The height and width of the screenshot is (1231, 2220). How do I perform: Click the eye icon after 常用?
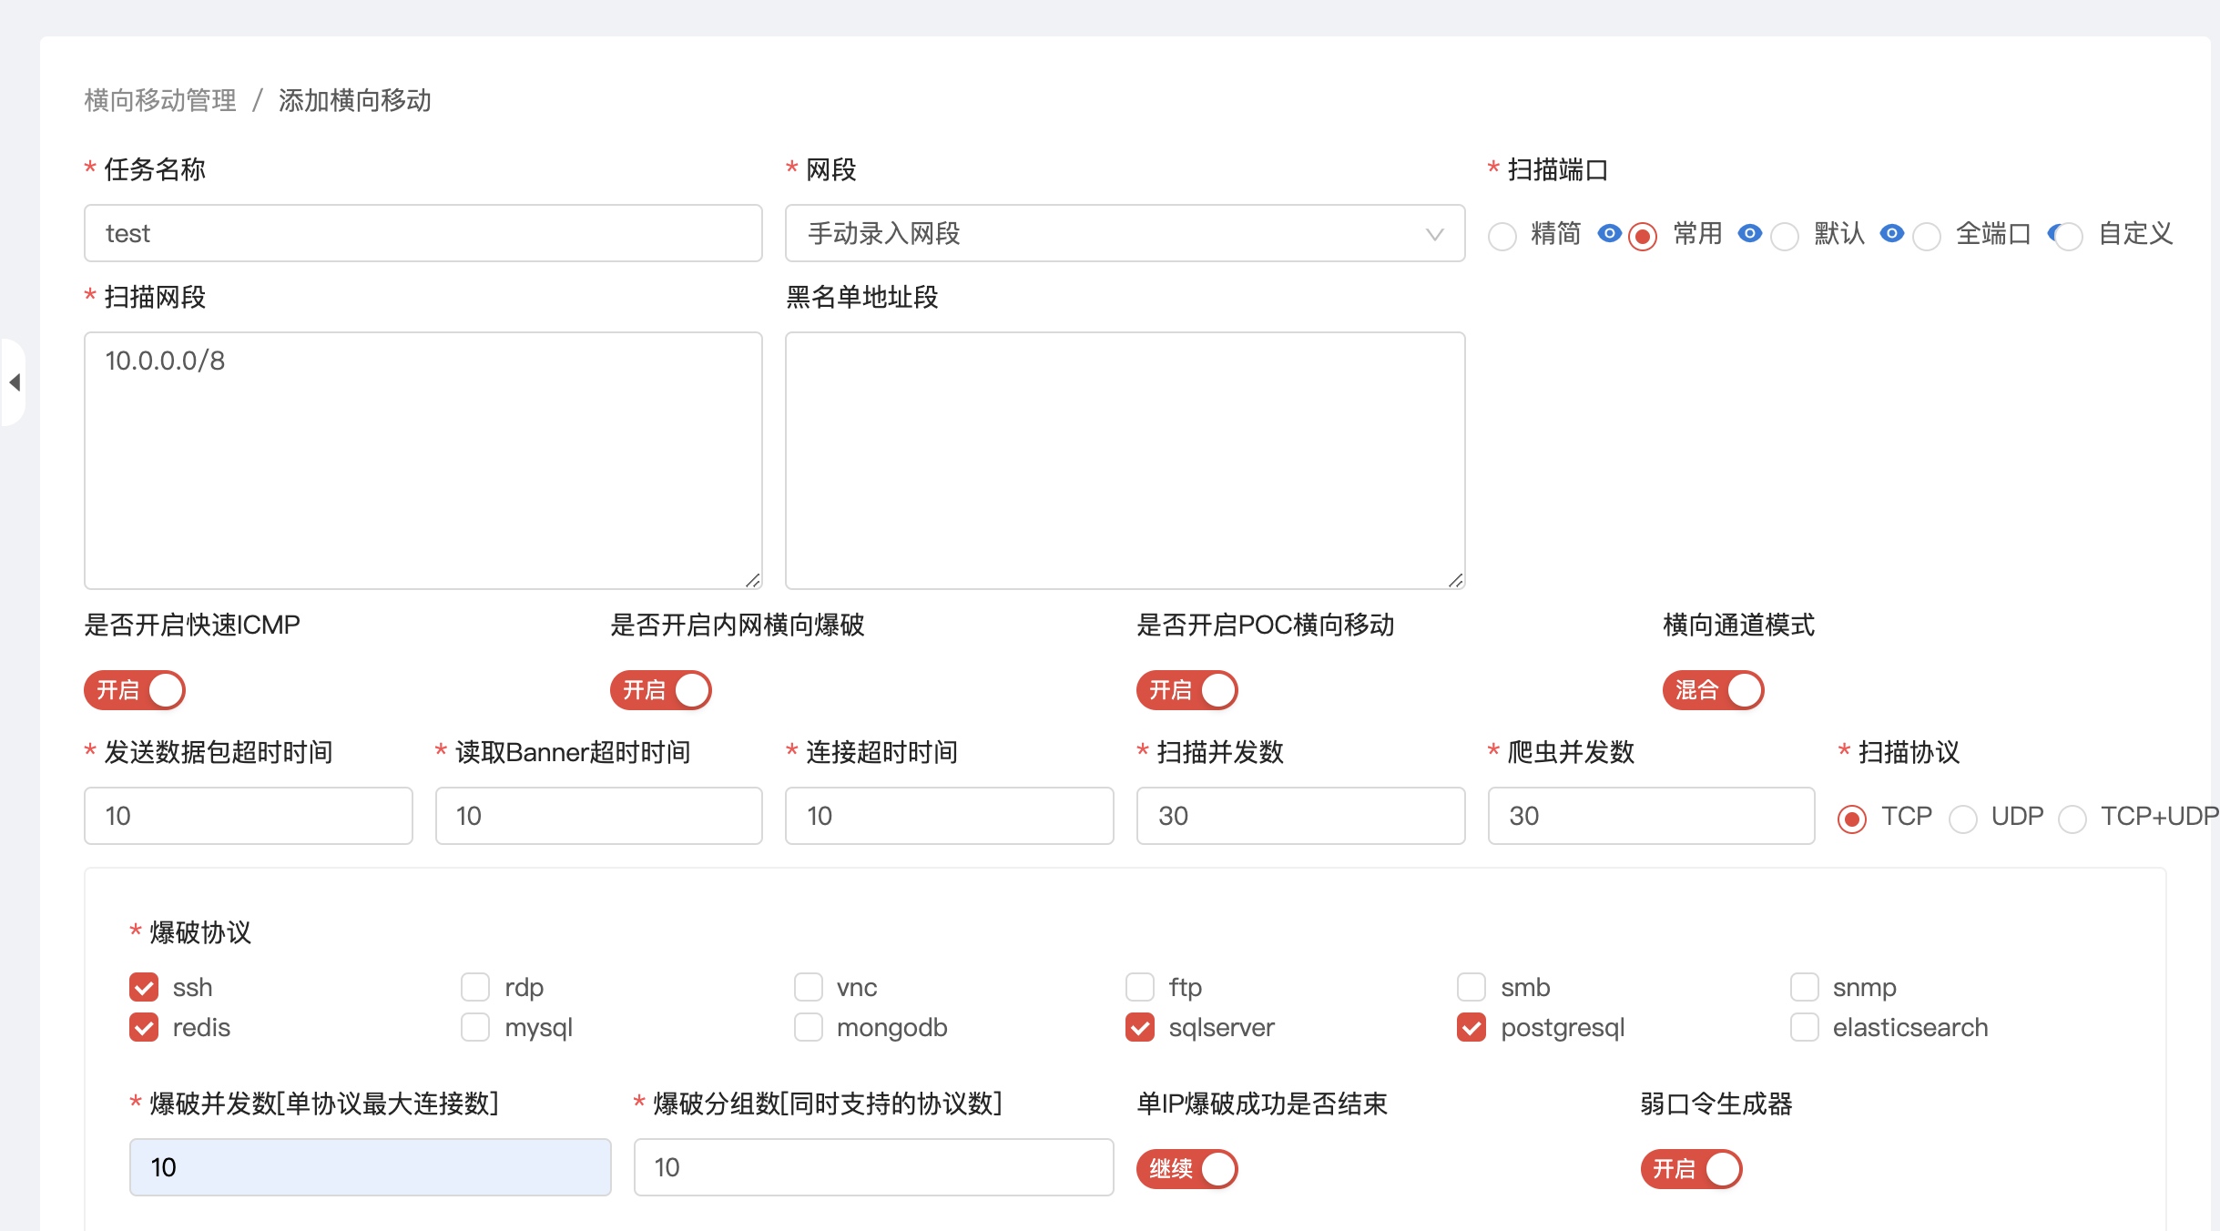coord(1749,234)
